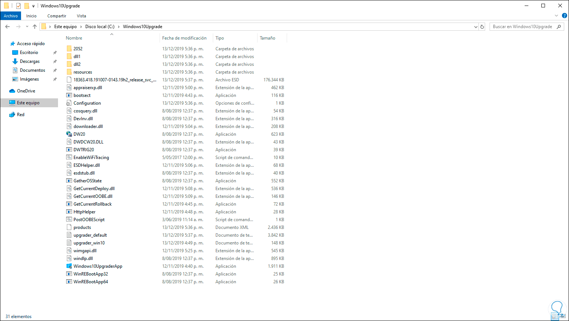
Task: Click the DW20 application icon
Action: click(x=69, y=134)
